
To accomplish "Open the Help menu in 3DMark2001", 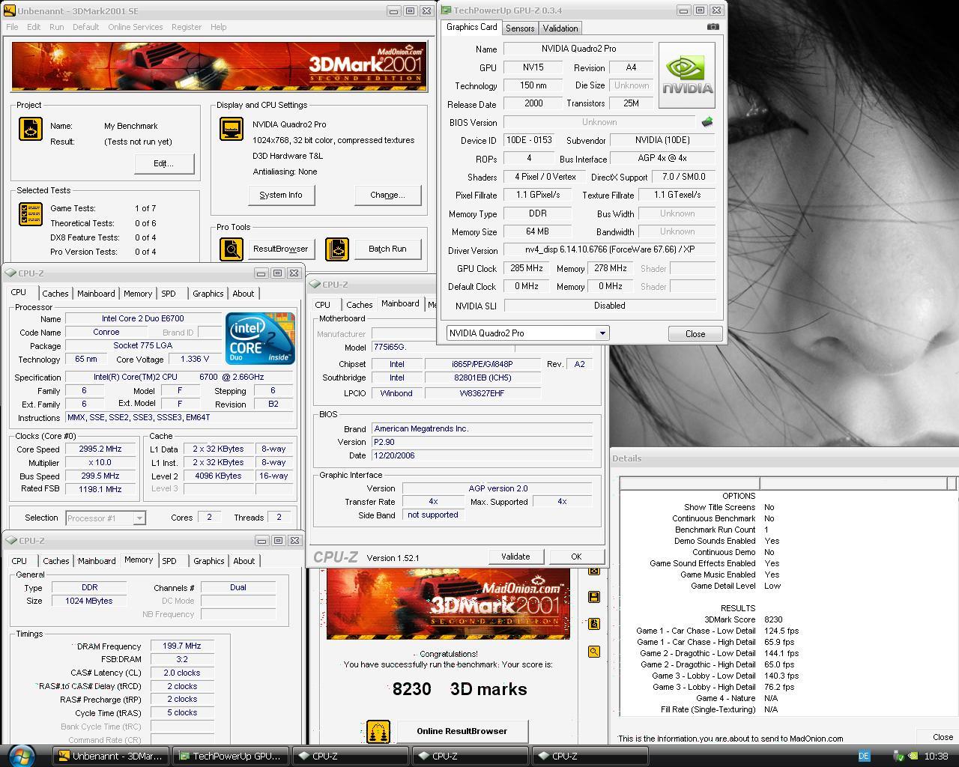I will click(218, 27).
